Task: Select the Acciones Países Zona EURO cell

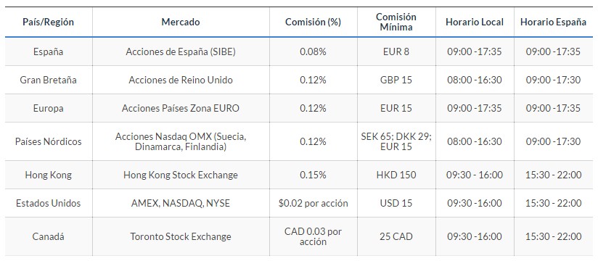Action: tap(181, 108)
